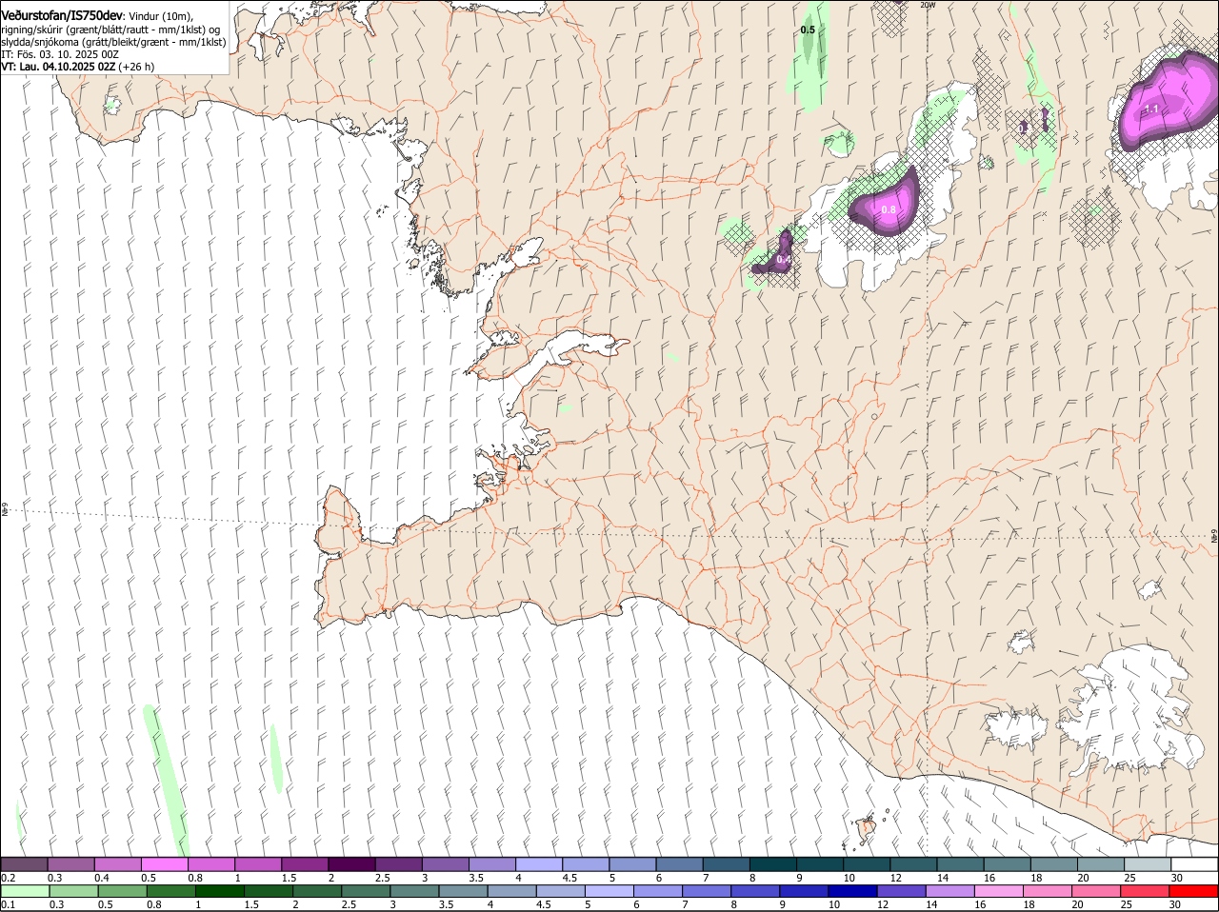
Task: Select the top-row 0.5 bright pink swatch
Action: click(x=165, y=864)
